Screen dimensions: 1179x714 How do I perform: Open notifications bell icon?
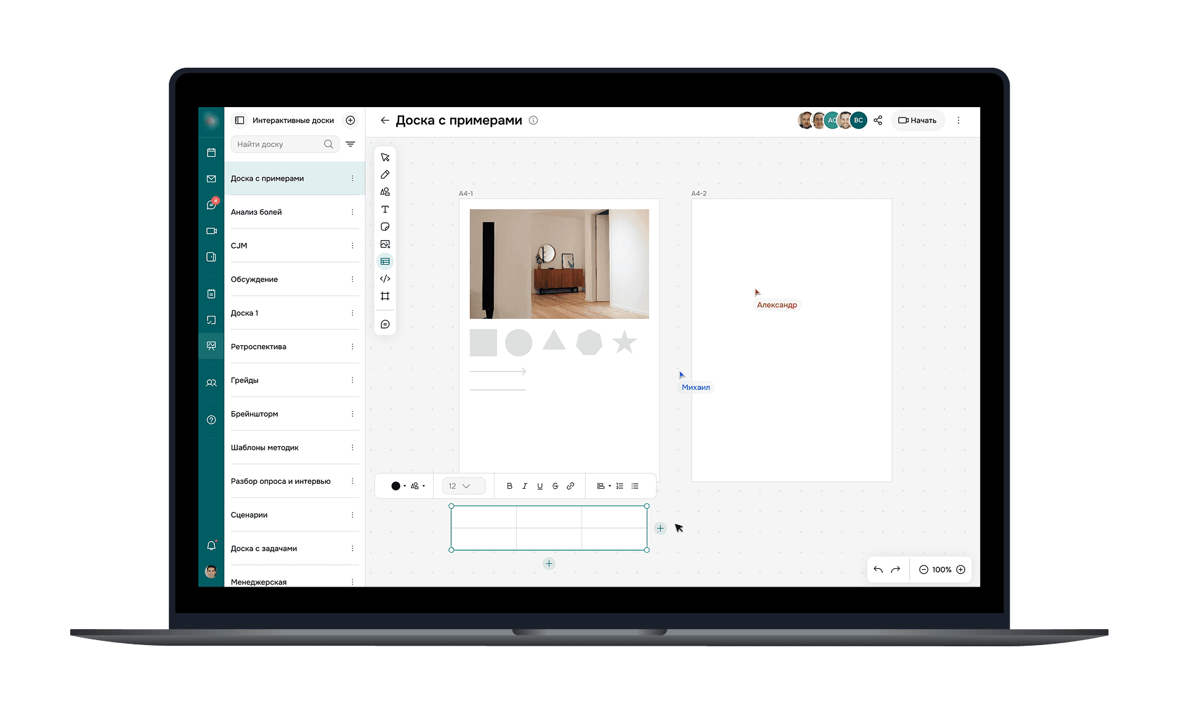click(211, 545)
